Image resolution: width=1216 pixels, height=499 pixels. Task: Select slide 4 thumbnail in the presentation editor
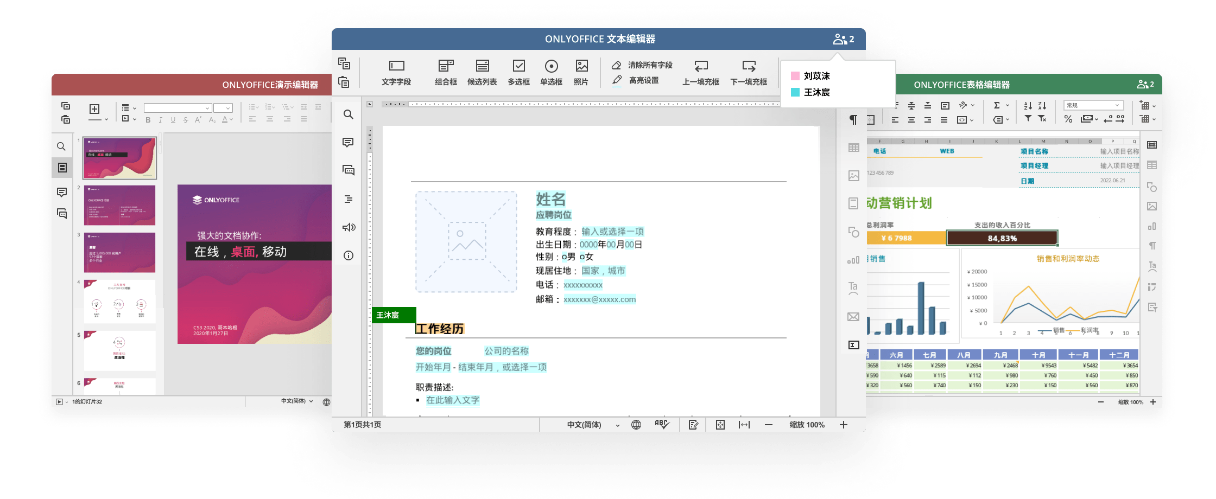(119, 302)
